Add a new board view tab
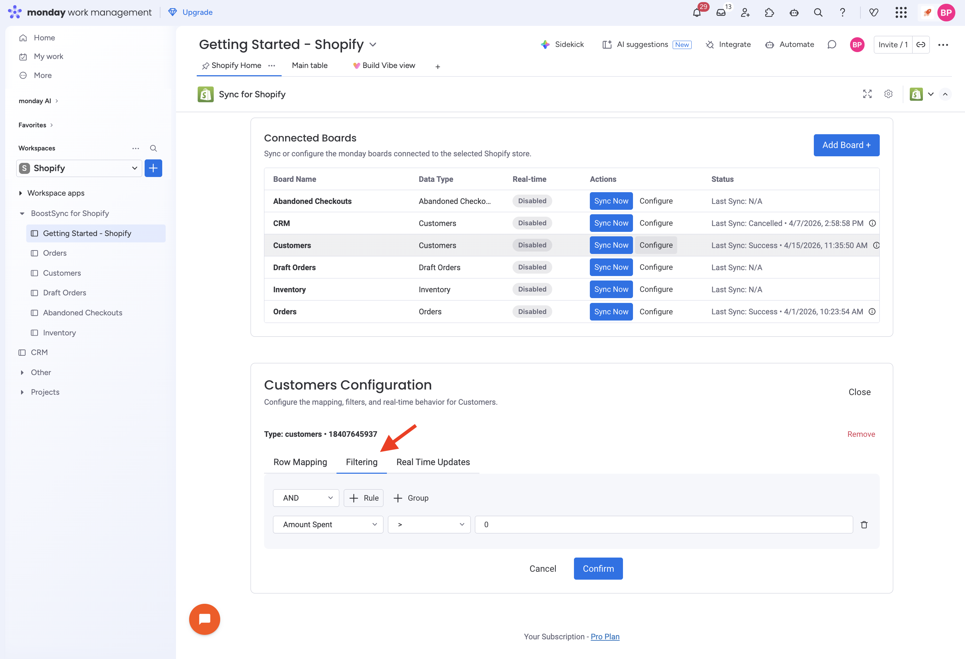This screenshot has height=659, width=965. click(x=438, y=66)
